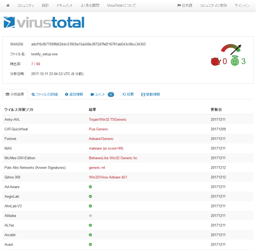Image resolution: width=256 pixels, height=250 pixels.
Task: Open the 挙動情報 tab
Action: pos(151,94)
